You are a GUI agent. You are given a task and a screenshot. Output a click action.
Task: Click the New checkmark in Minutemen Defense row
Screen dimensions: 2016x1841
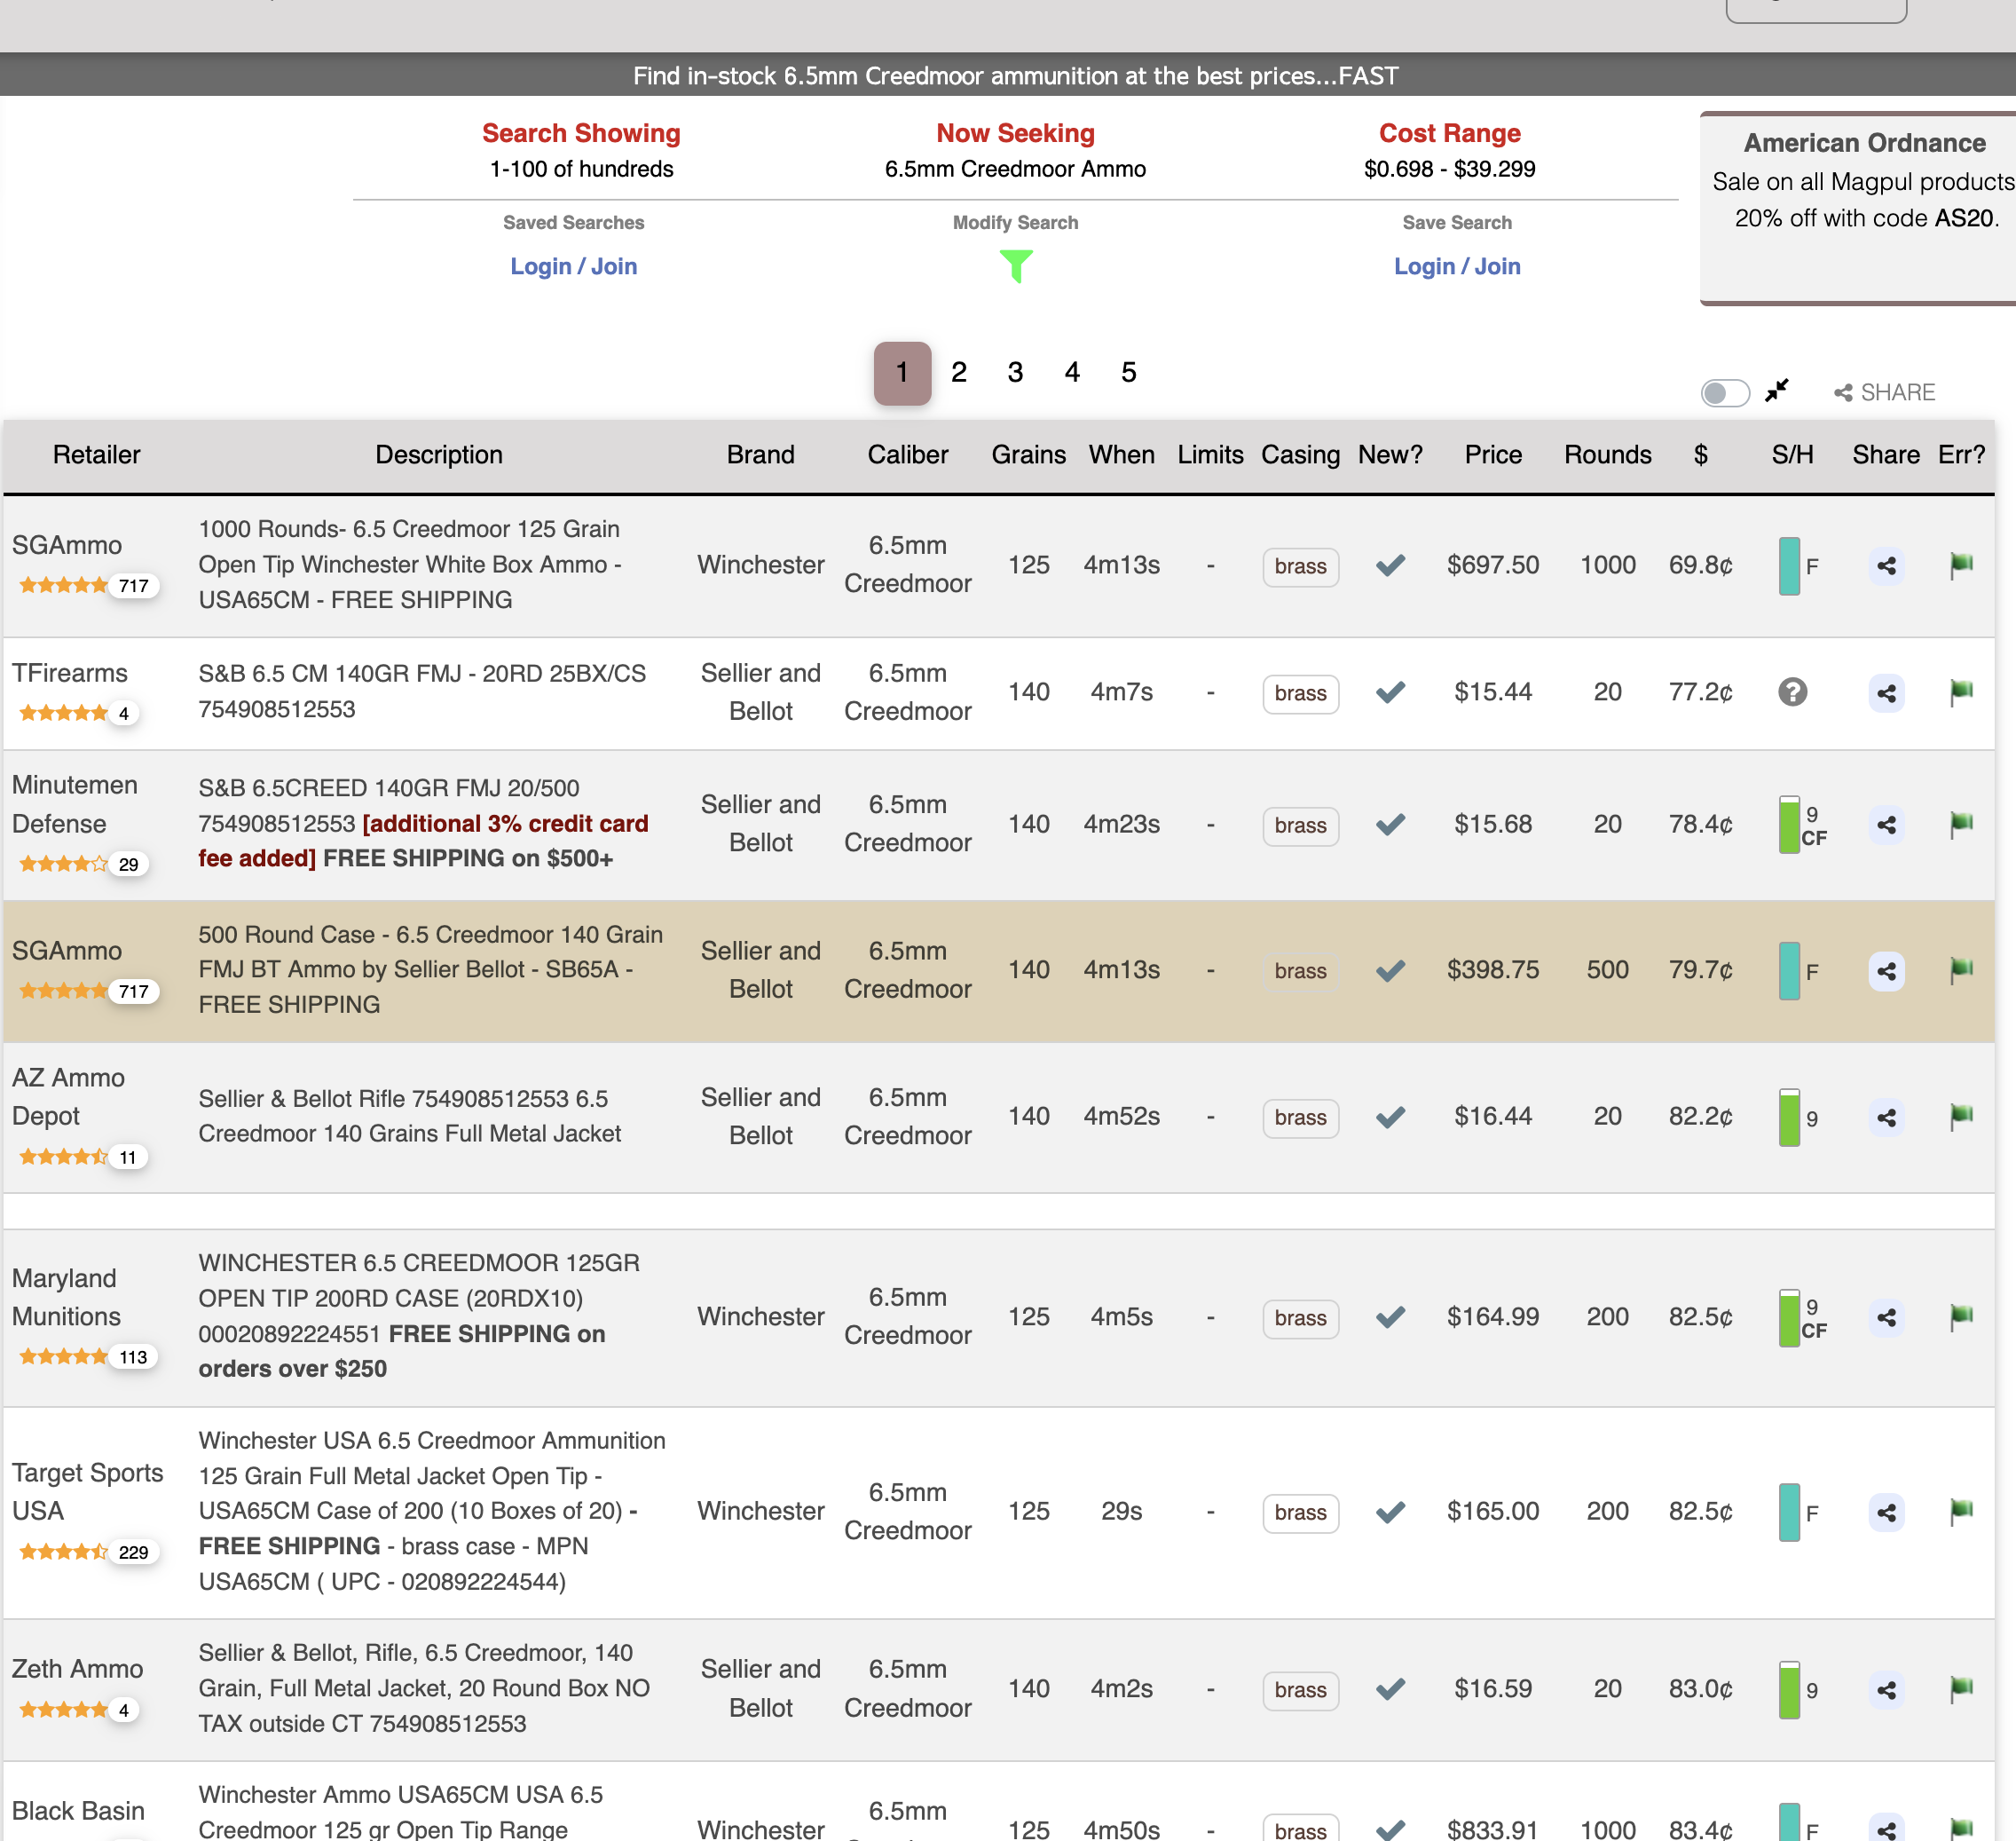pos(1390,825)
